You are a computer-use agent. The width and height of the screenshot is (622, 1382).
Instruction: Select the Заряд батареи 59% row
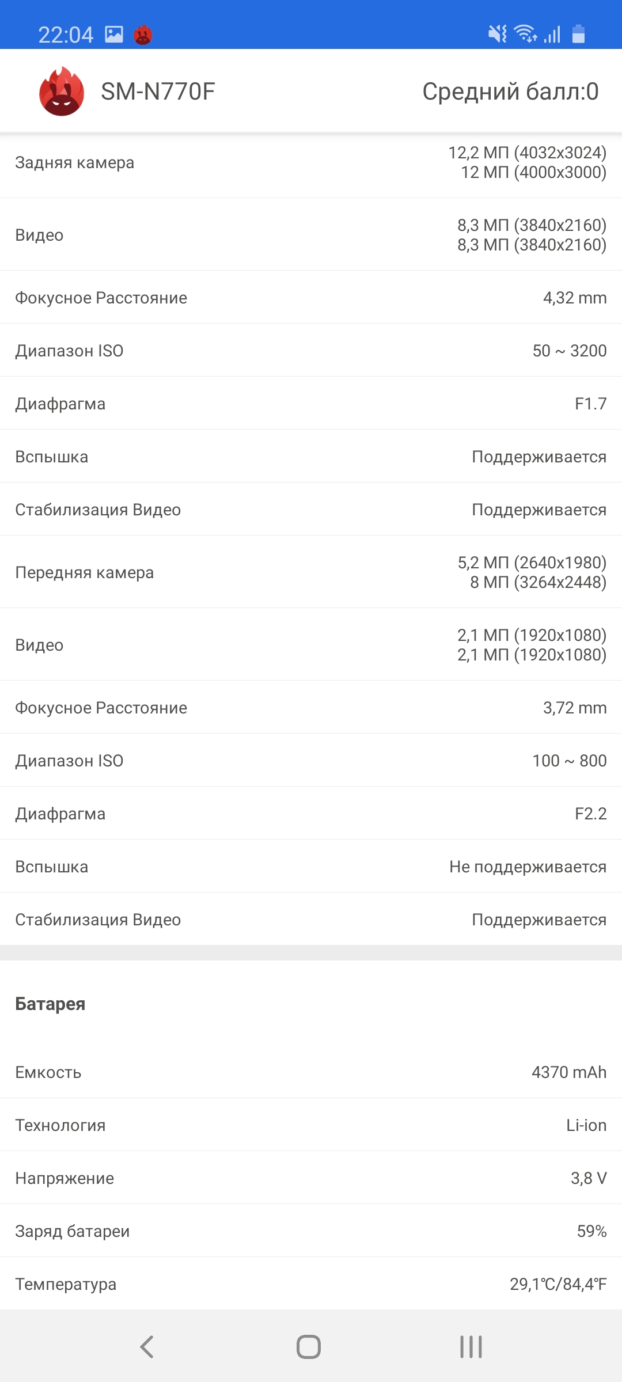(311, 1231)
